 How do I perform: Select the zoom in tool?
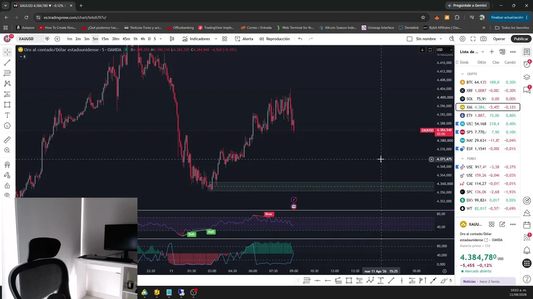(x=7, y=150)
